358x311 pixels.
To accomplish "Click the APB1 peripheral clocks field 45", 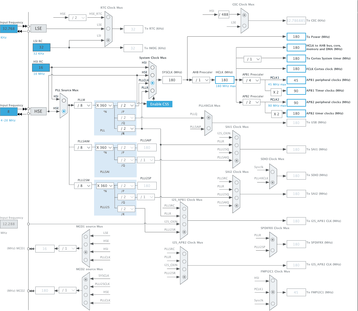I will pyautogui.click(x=296, y=80).
